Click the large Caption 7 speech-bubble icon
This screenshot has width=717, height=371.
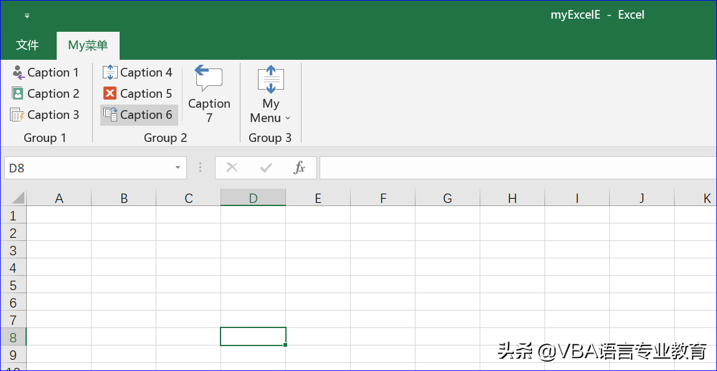[x=209, y=78]
